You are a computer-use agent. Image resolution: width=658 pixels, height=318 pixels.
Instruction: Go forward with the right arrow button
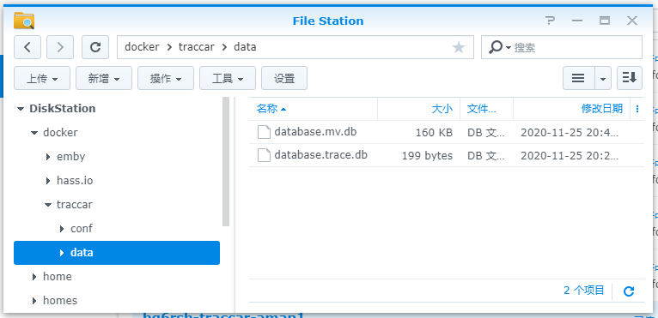pos(60,47)
